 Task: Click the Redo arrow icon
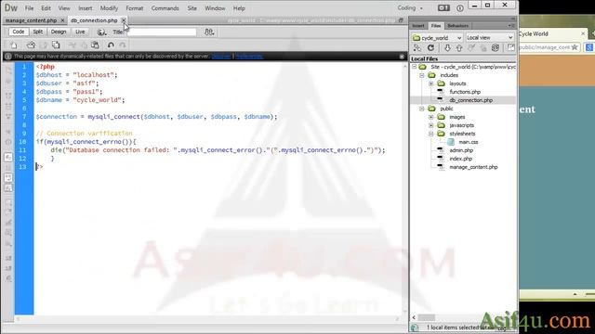point(123,45)
